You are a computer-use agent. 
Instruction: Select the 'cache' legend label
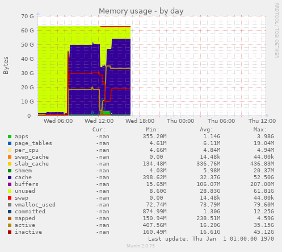(x=23, y=177)
